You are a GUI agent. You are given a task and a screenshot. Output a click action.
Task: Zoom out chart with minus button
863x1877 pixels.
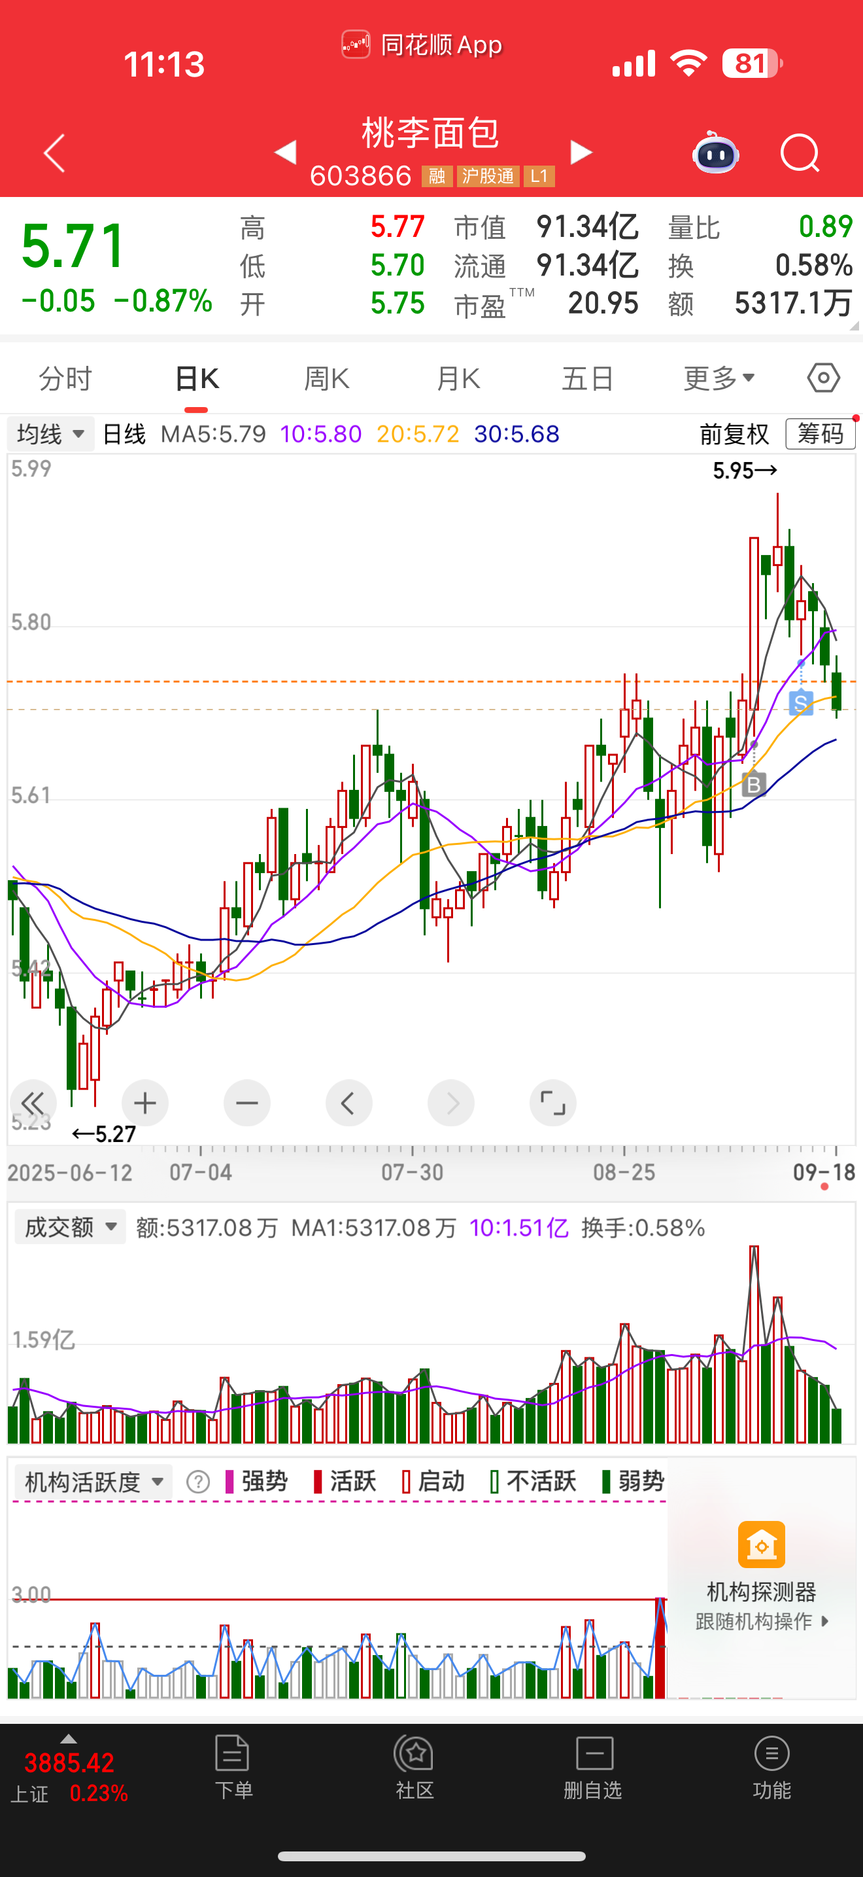[x=246, y=1103]
